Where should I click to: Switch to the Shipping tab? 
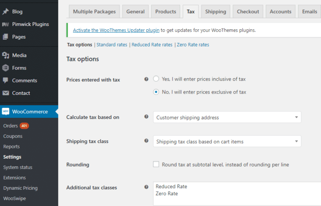pos(216,12)
